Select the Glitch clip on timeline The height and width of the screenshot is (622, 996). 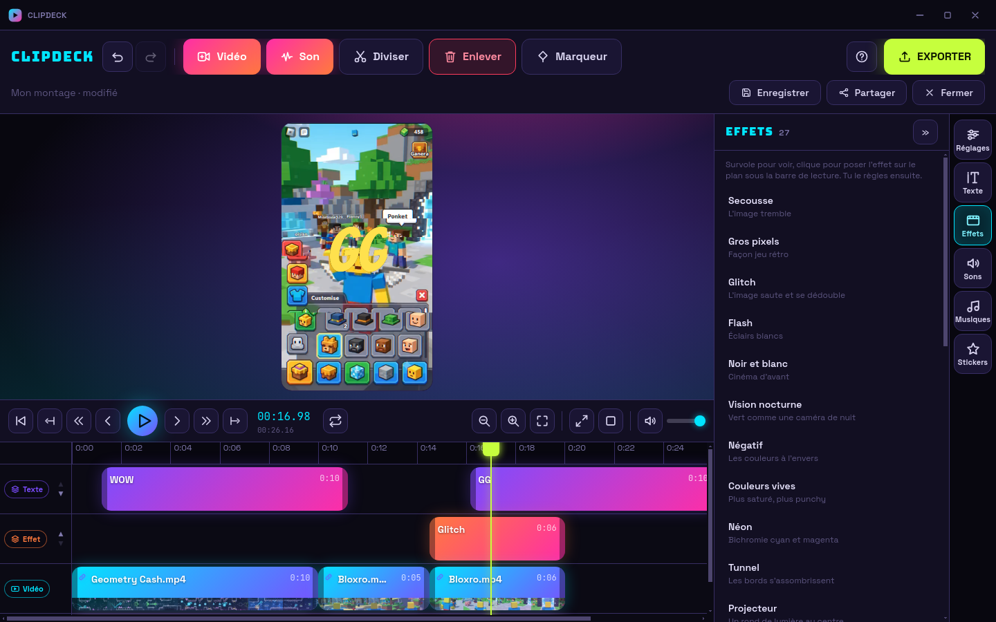click(x=497, y=538)
